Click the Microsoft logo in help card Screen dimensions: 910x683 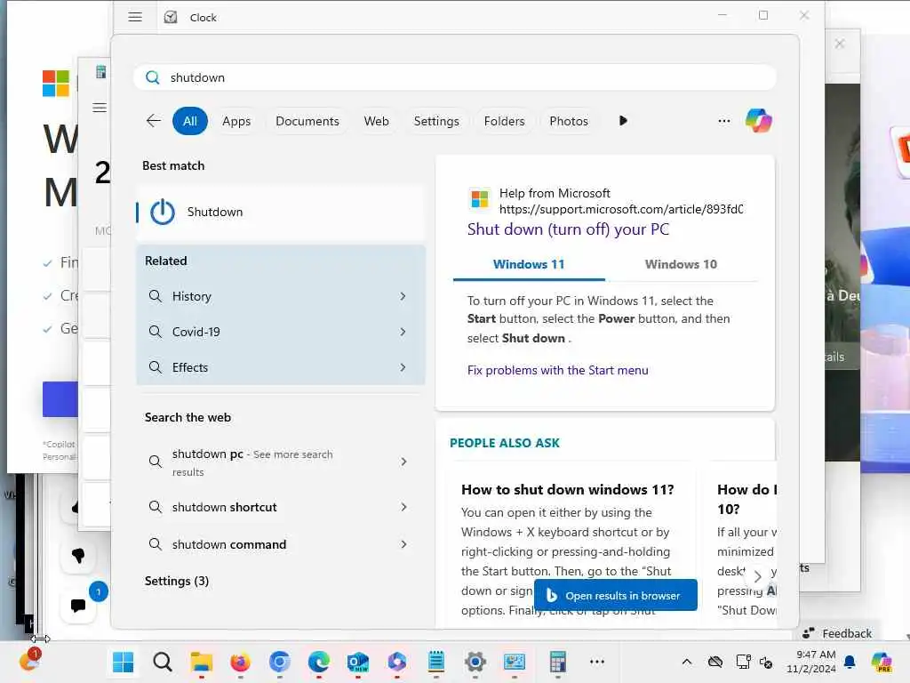tap(480, 199)
